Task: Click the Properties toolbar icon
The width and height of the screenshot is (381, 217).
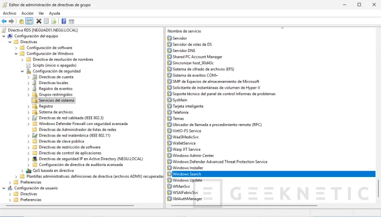Action: (46, 22)
